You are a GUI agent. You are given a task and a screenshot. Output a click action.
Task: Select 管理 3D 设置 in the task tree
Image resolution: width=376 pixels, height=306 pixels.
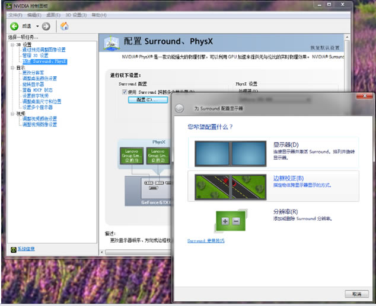coord(35,56)
